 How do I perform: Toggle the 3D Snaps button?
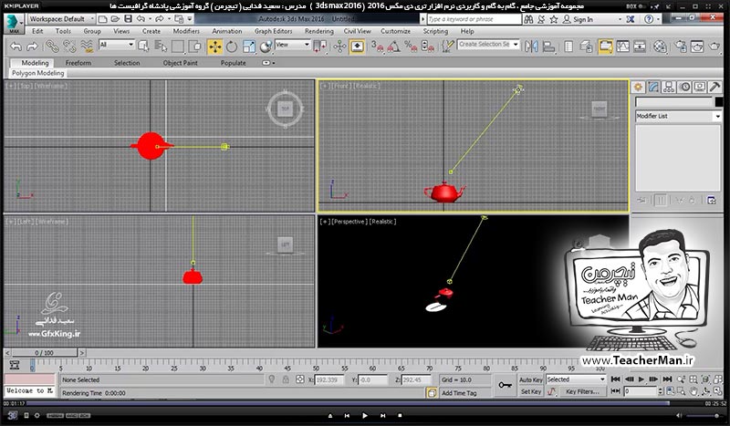click(377, 47)
